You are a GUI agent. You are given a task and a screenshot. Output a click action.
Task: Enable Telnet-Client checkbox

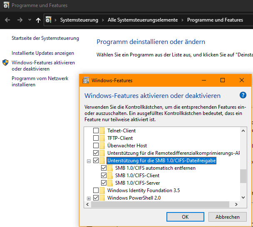(x=96, y=130)
